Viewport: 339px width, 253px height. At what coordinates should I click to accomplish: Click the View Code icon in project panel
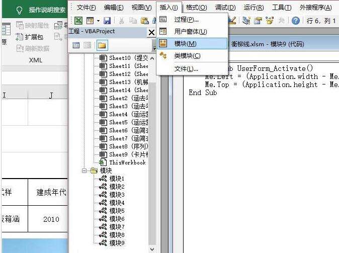[x=76, y=45]
